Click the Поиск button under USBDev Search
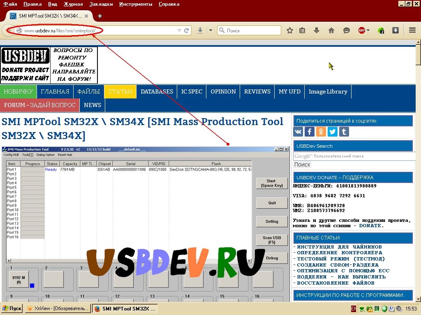 pos(302,165)
